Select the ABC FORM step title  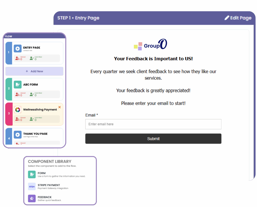(x=31, y=85)
